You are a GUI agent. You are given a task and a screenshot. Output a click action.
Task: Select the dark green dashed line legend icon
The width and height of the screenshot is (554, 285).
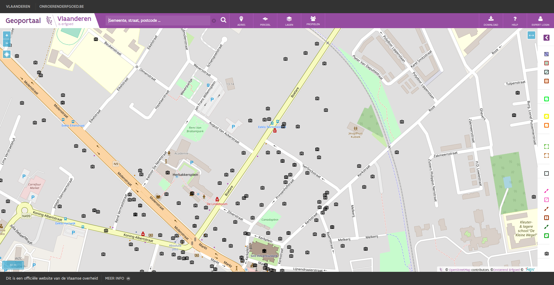547,227
